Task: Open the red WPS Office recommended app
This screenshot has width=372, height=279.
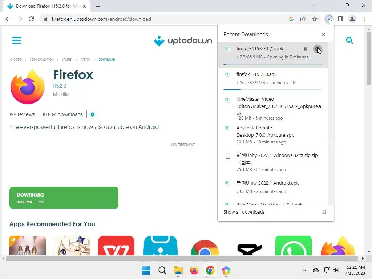Action: [x=116, y=246]
